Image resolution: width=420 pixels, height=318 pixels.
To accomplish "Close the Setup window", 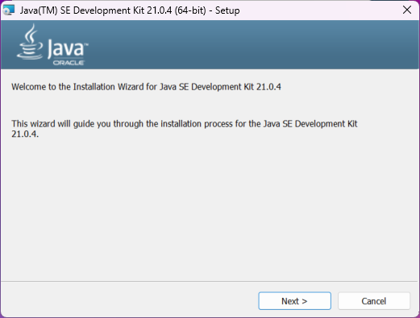I will [x=407, y=10].
